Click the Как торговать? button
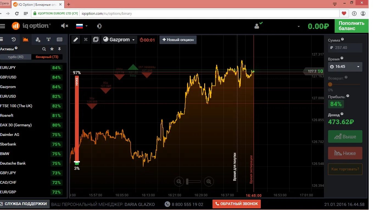This screenshot has width=375, height=210. (x=345, y=169)
